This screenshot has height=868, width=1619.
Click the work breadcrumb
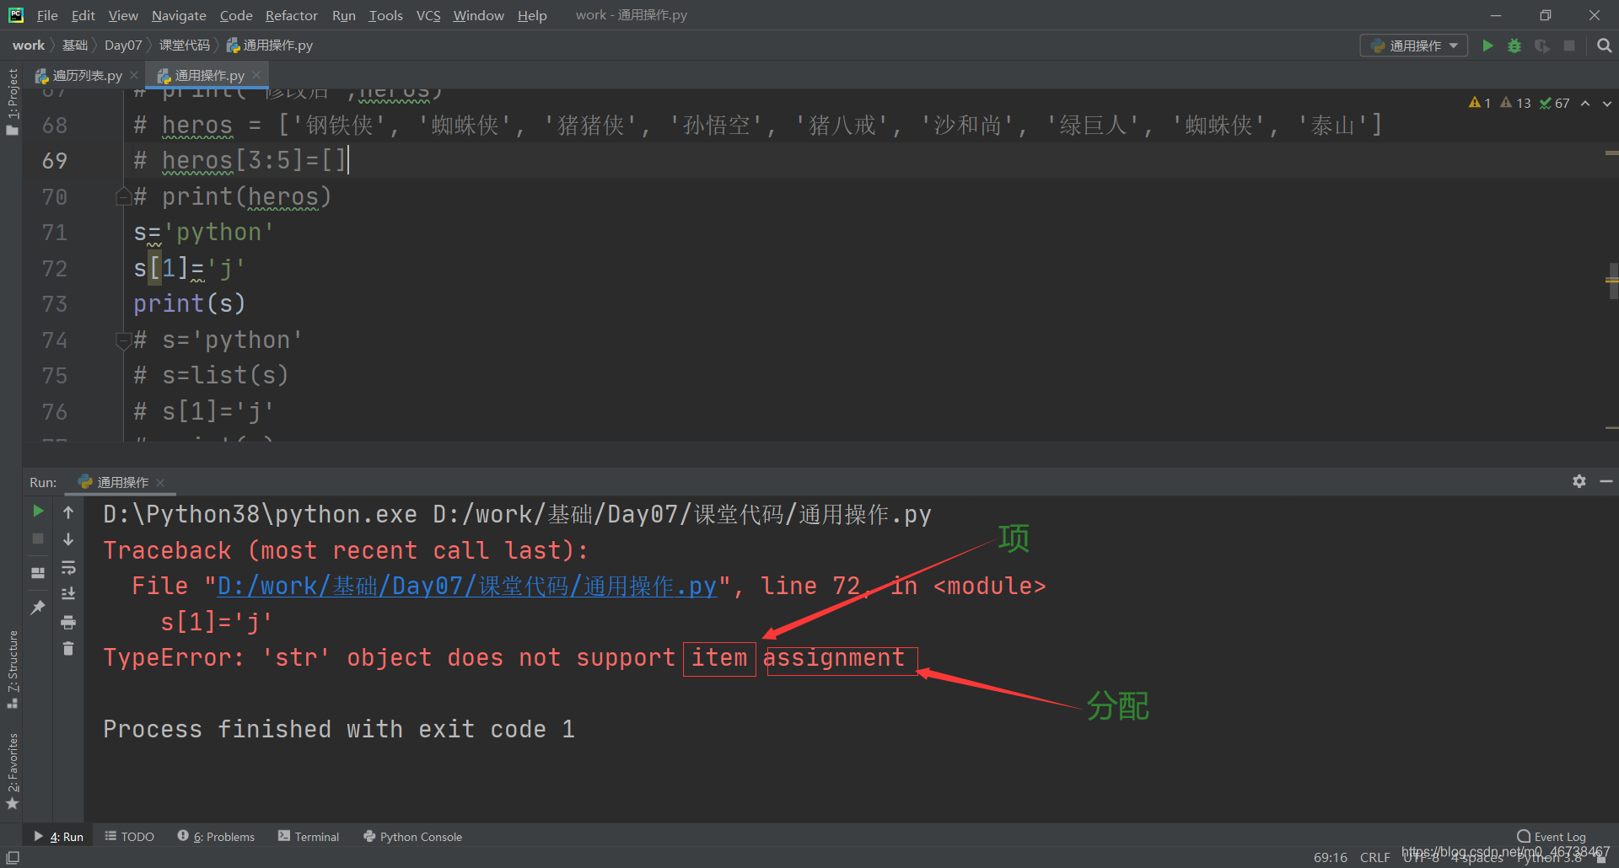click(29, 46)
